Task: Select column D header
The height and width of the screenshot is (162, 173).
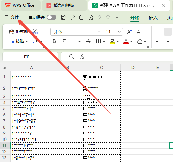Action: click(x=133, y=68)
